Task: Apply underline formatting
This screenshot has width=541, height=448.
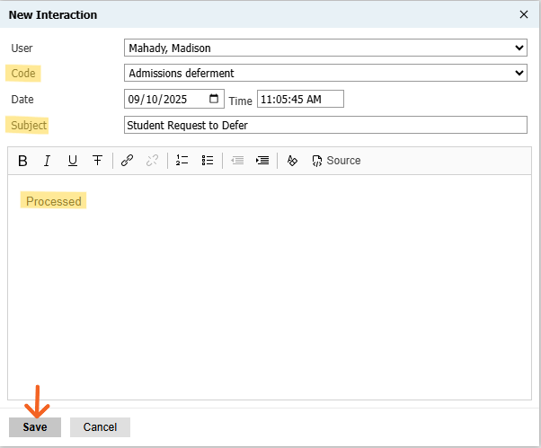Action: 72,161
